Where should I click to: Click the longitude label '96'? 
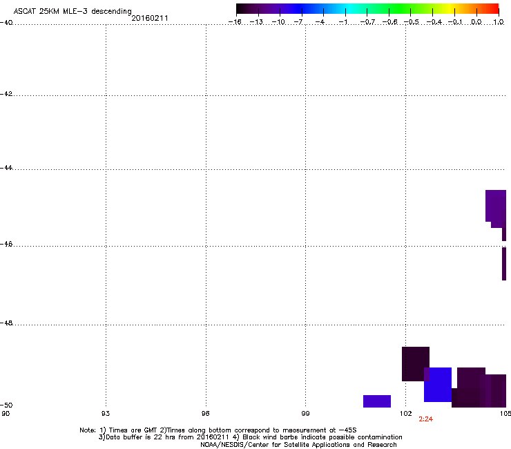pyautogui.click(x=205, y=414)
